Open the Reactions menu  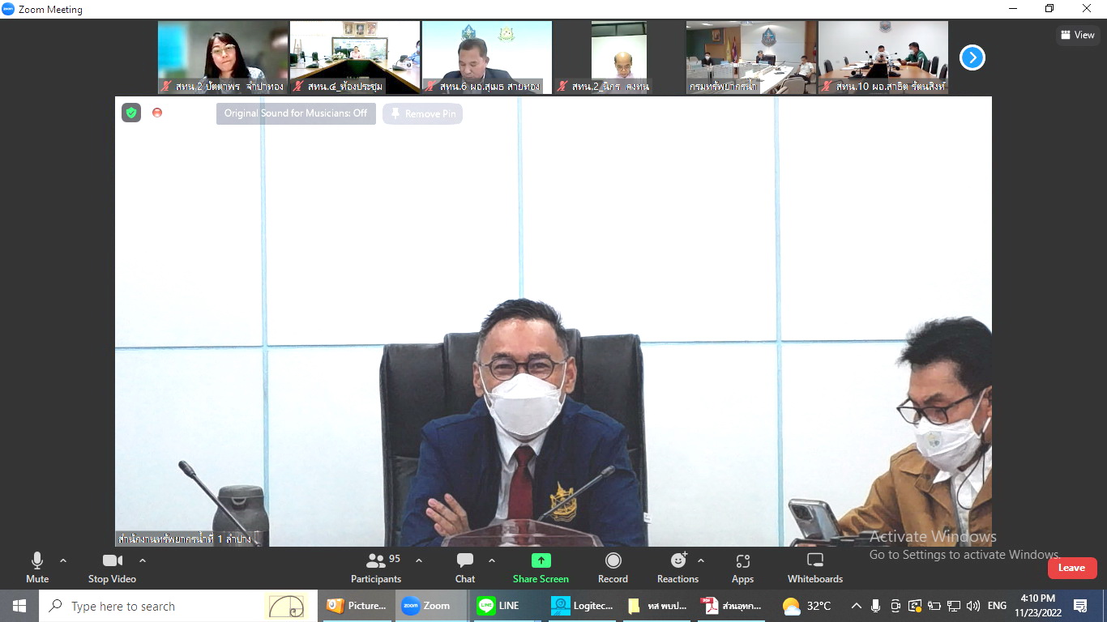pyautogui.click(x=678, y=567)
